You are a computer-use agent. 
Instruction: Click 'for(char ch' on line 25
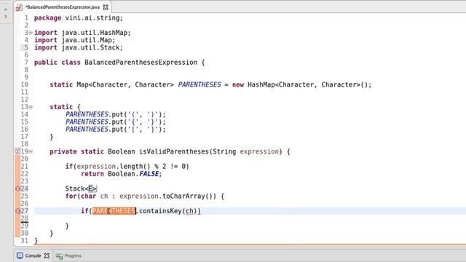pyautogui.click(x=87, y=196)
